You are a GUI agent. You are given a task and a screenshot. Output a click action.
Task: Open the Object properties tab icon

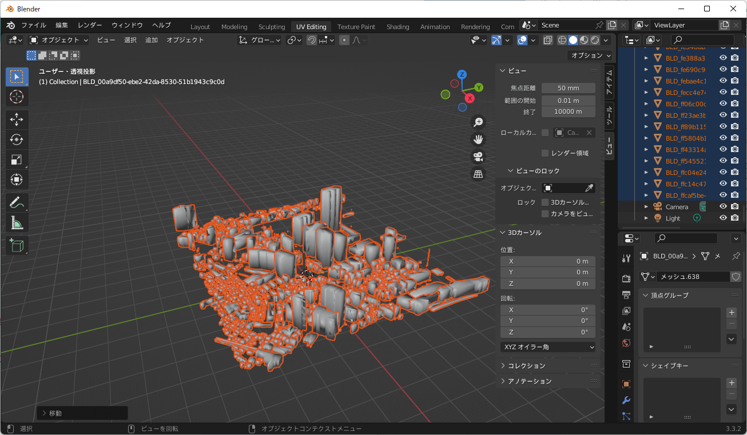pyautogui.click(x=626, y=384)
